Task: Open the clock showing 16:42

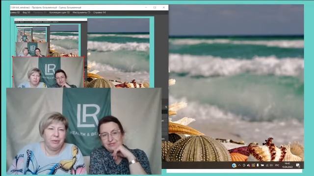Action: 287,165
